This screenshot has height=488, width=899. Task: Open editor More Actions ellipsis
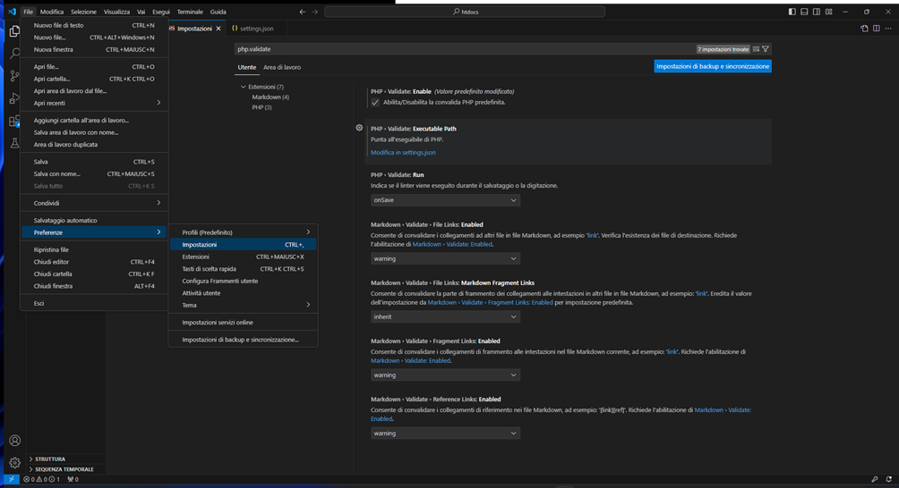[888, 28]
